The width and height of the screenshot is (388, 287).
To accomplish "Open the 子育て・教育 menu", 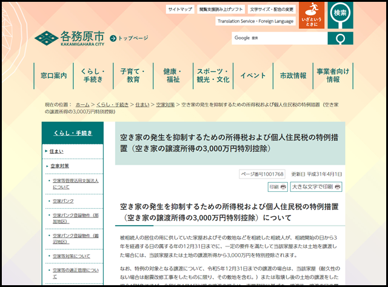I will tap(133, 76).
